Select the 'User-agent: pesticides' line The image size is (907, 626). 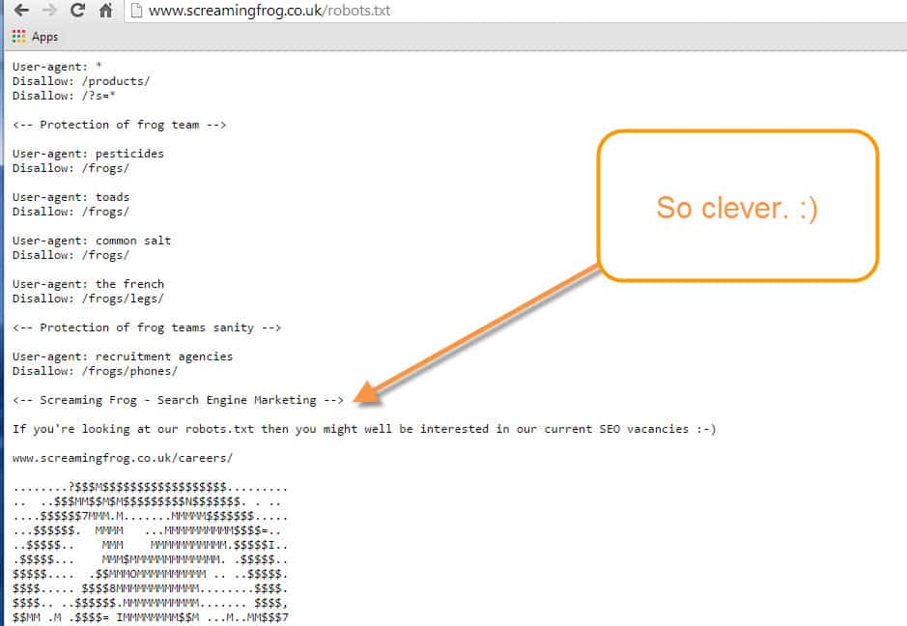(88, 154)
